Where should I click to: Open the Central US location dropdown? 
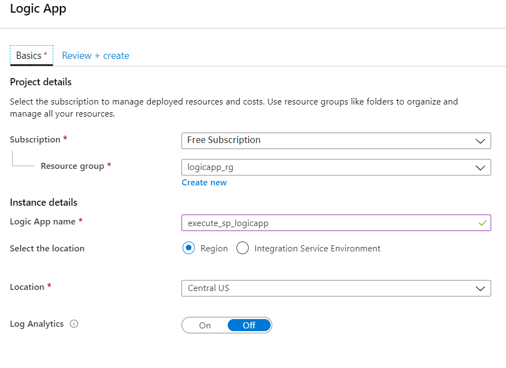[x=336, y=288]
